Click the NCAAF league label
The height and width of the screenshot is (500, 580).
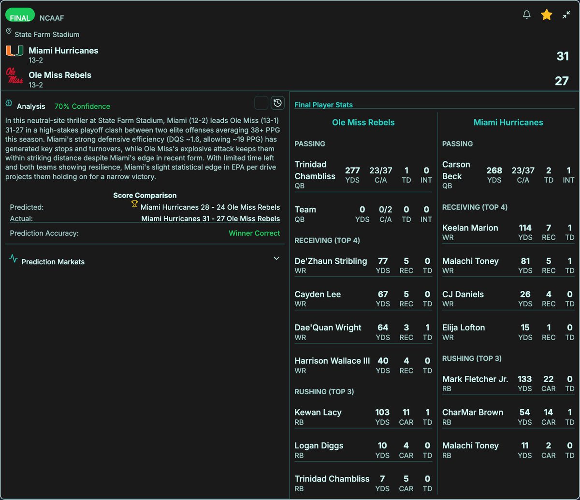tap(52, 18)
